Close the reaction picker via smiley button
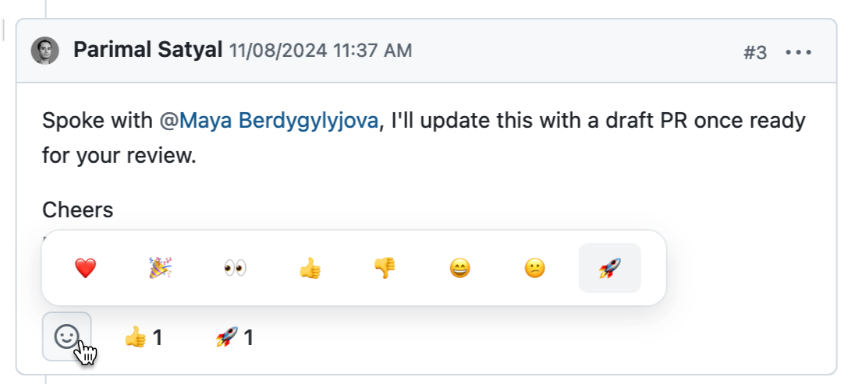This screenshot has width=848, height=384. (x=66, y=336)
